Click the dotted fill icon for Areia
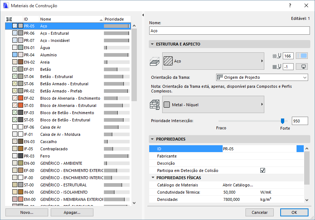Screen dimensions: 315x220 [15, 62]
